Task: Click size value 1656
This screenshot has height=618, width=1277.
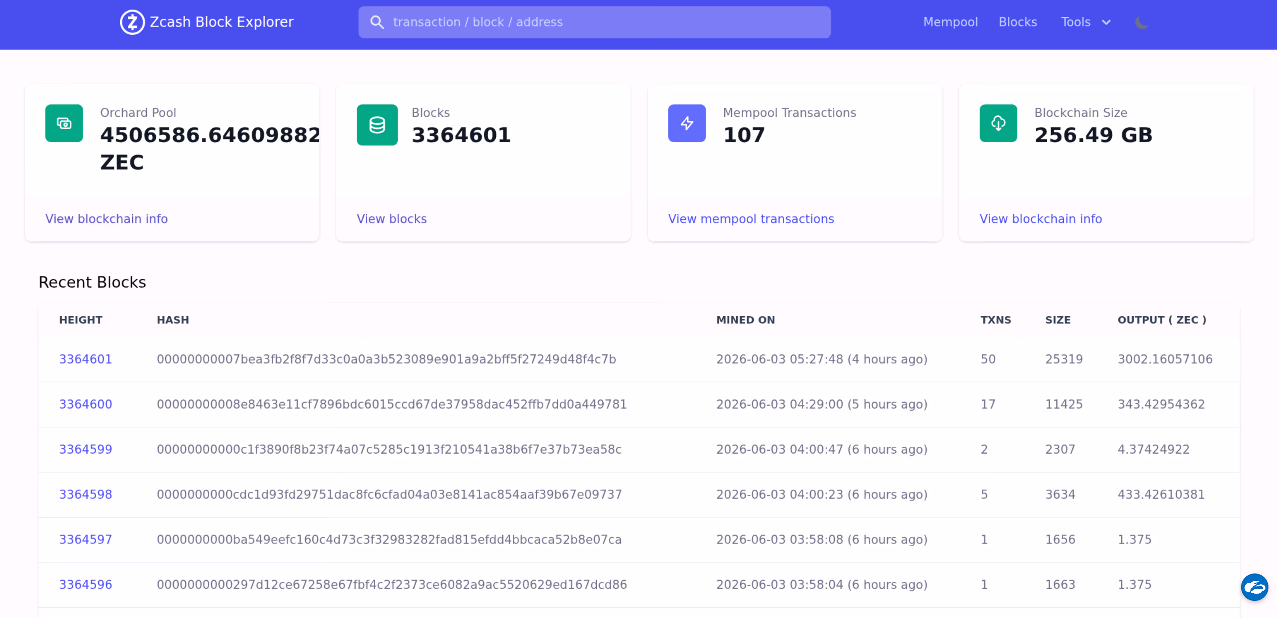Action: tap(1060, 540)
